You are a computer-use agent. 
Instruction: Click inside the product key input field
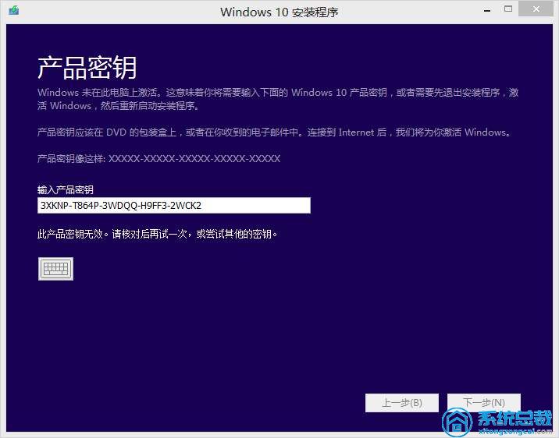coord(173,205)
